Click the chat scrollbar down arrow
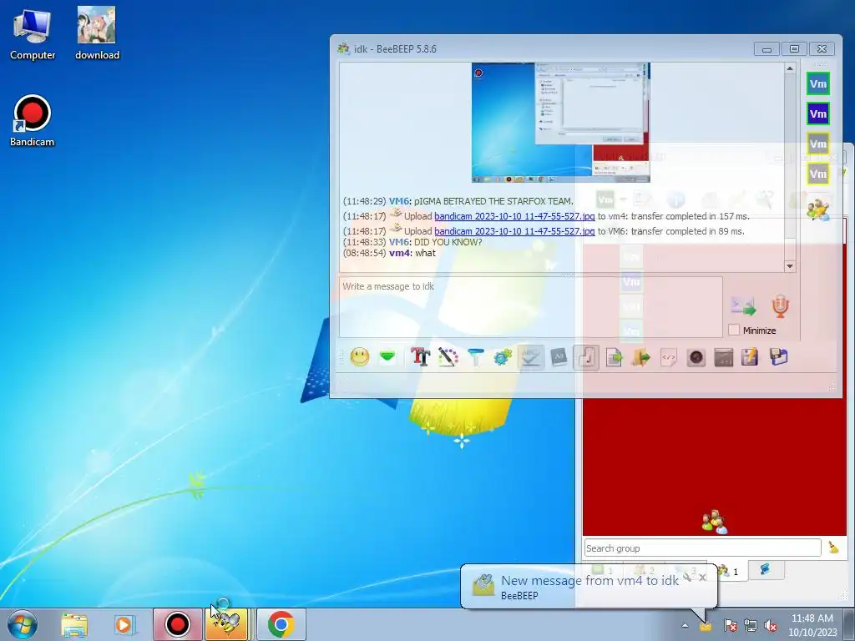Image resolution: width=855 pixels, height=641 pixels. coord(790,266)
